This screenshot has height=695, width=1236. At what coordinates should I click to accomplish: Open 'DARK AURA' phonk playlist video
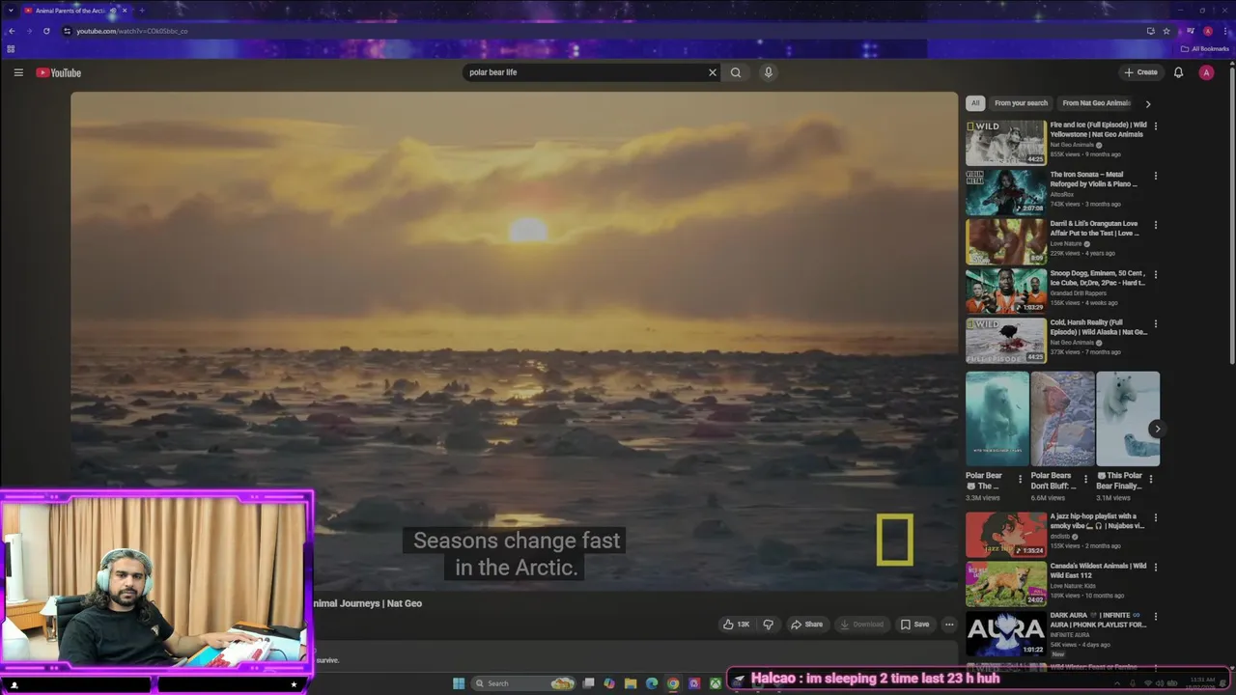point(1005,633)
